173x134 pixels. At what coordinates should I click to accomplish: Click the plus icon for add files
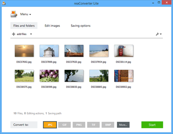13,34
